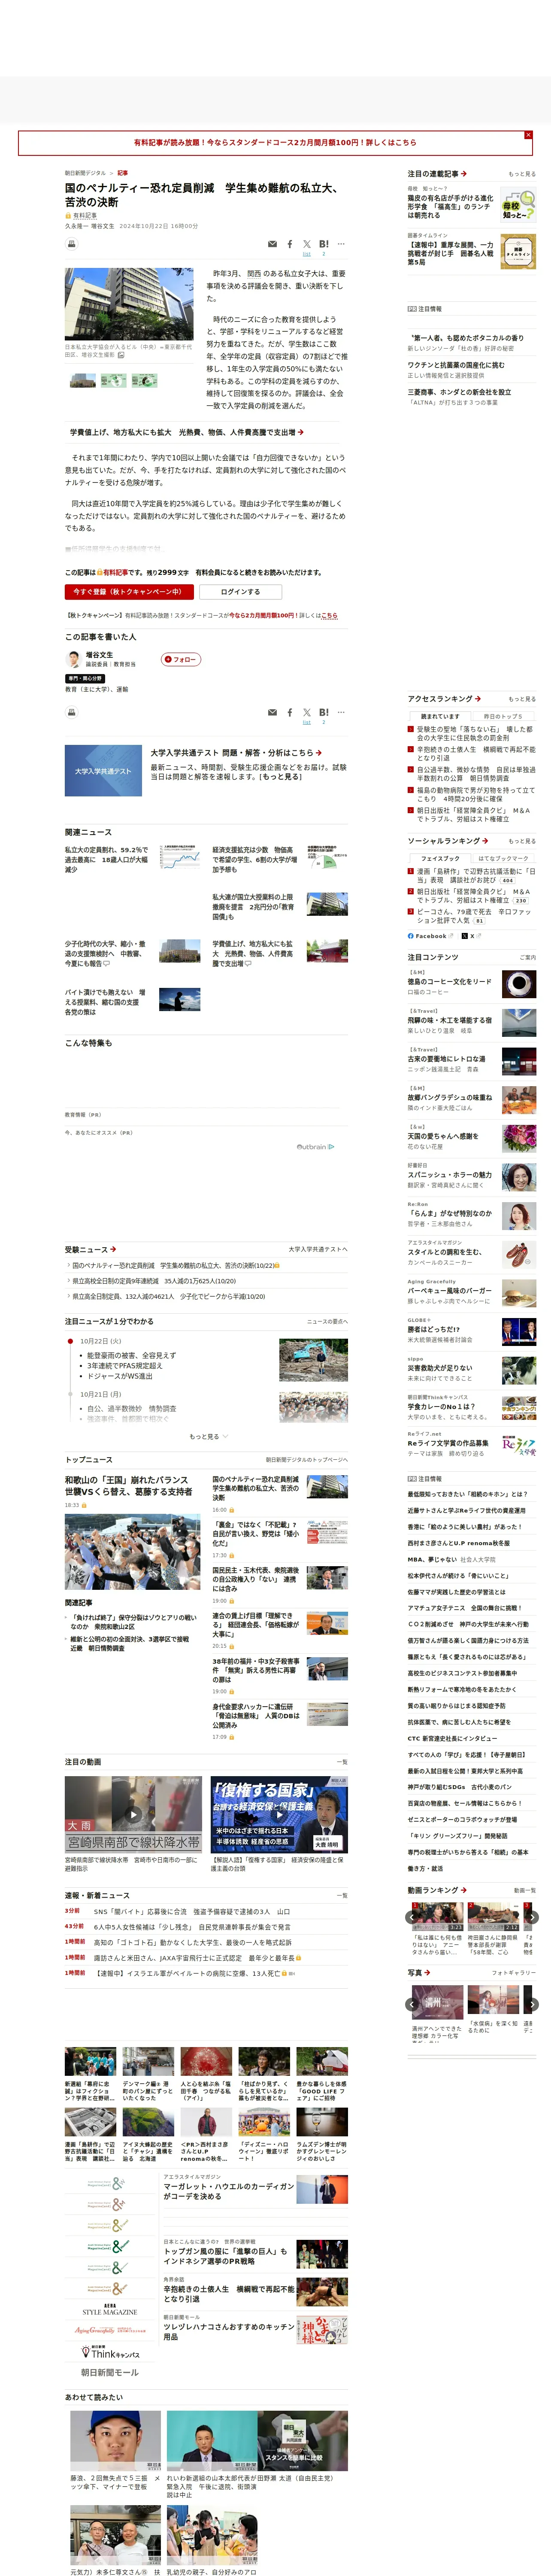Open more share options (…) above the article
The width and height of the screenshot is (551, 2576).
pos(341,244)
